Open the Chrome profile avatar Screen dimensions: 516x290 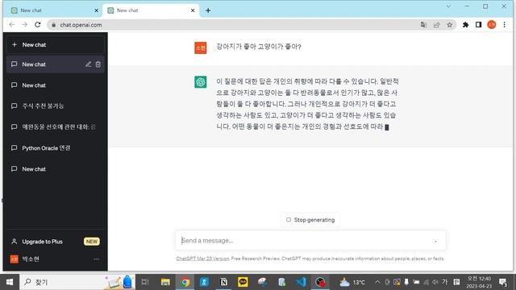point(492,25)
